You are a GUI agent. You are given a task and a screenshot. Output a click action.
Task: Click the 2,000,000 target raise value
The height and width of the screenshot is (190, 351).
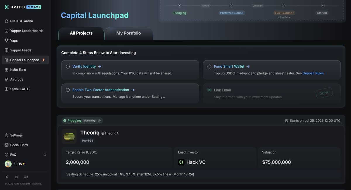[x=78, y=162]
